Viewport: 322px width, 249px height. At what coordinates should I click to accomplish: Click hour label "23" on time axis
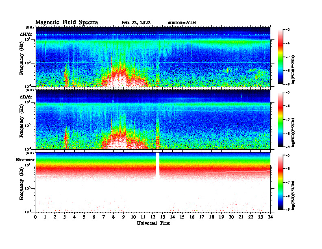pyautogui.click(x=260, y=217)
